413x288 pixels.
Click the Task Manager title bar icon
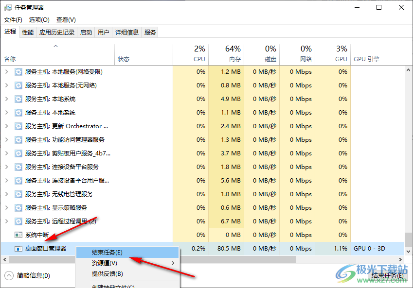click(x=8, y=8)
